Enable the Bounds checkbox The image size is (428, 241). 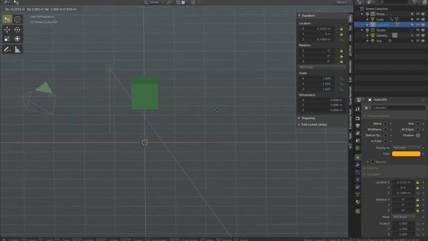(372, 162)
